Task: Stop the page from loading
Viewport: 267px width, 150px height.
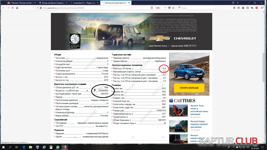Action: pos(12,8)
